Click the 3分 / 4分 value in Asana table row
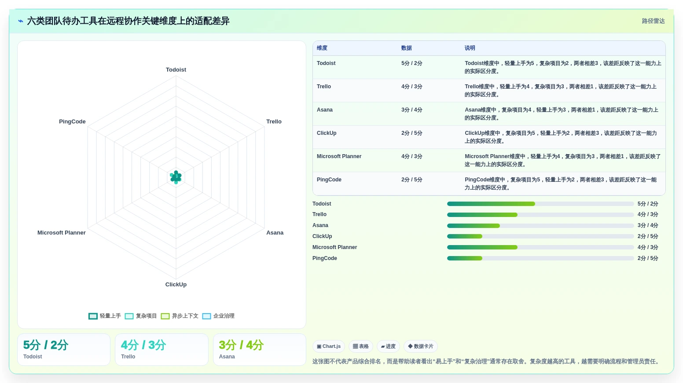This screenshot has width=683, height=383. point(412,110)
